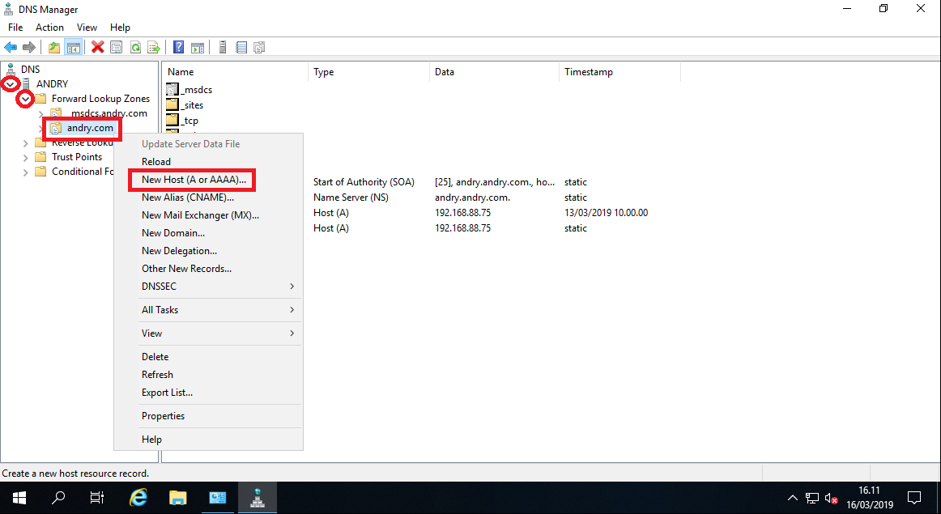Open the Action menu

[49, 27]
